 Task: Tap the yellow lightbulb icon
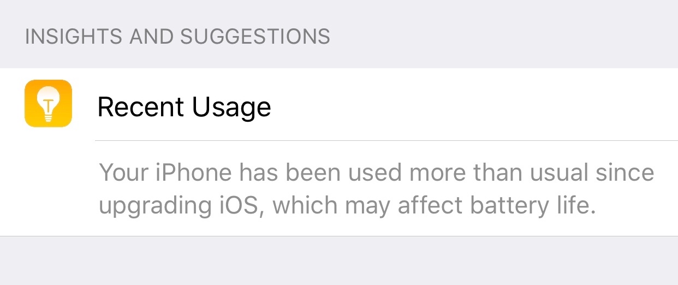pyautogui.click(x=48, y=103)
